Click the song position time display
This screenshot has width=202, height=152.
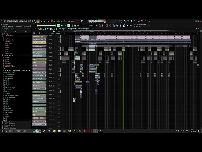pyautogui.click(x=83, y=21)
